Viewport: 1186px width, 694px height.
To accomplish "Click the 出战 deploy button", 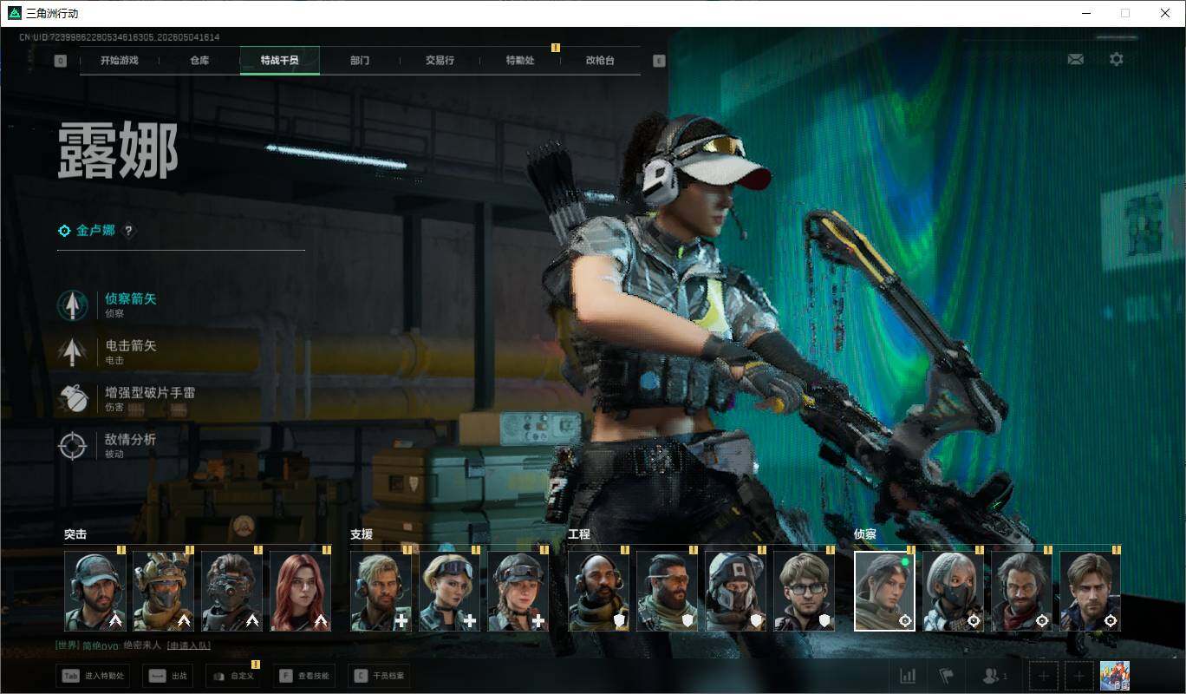I will (168, 676).
